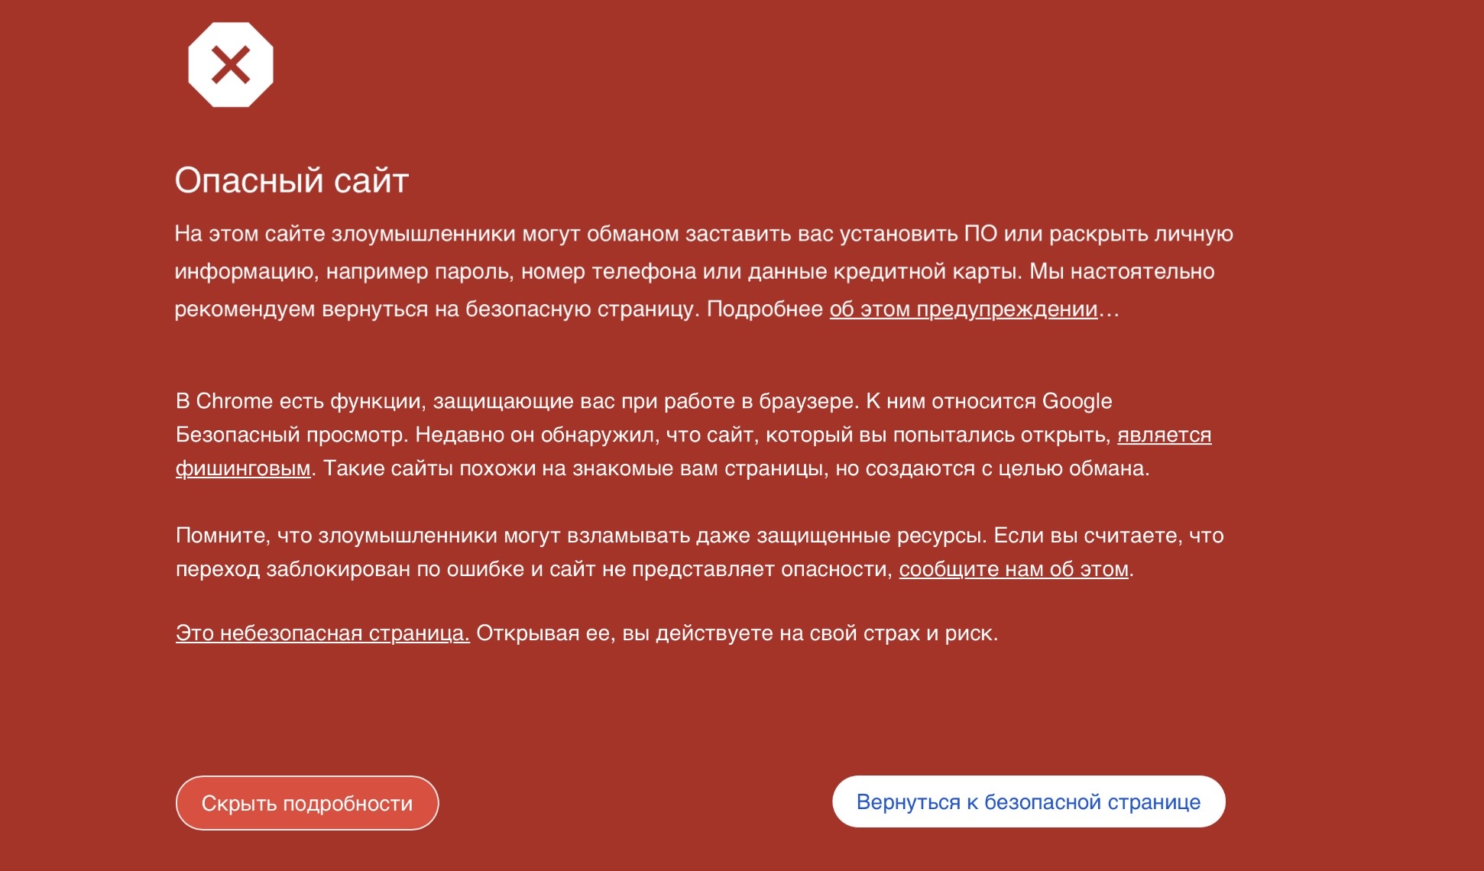Image resolution: width=1484 pixels, height=871 pixels.
Task: Click the "Опасный сайт" heading
Action: [x=292, y=181]
